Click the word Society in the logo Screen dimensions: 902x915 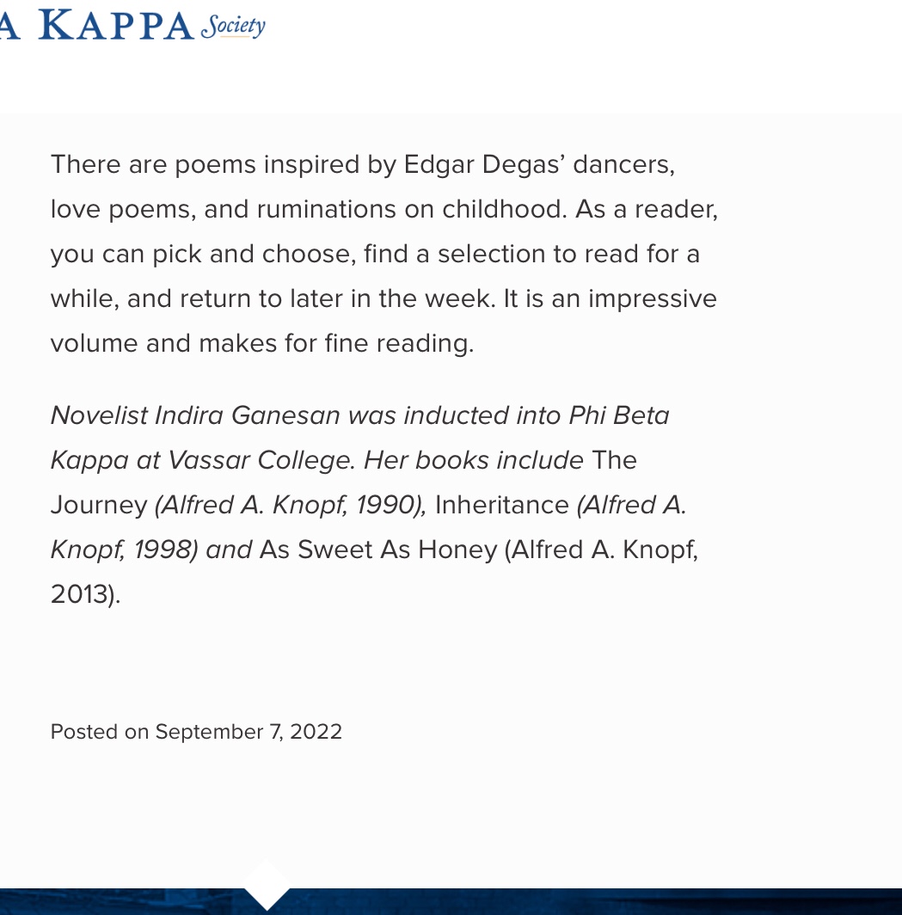tap(233, 27)
